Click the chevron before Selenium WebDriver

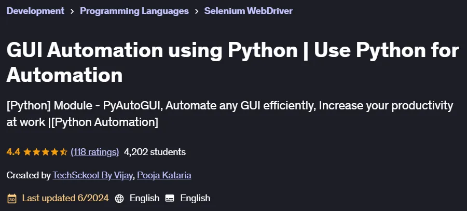point(197,11)
